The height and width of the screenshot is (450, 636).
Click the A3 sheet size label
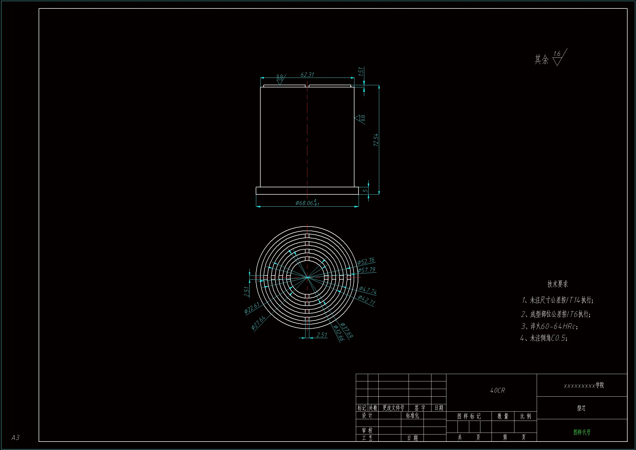pyautogui.click(x=16, y=437)
